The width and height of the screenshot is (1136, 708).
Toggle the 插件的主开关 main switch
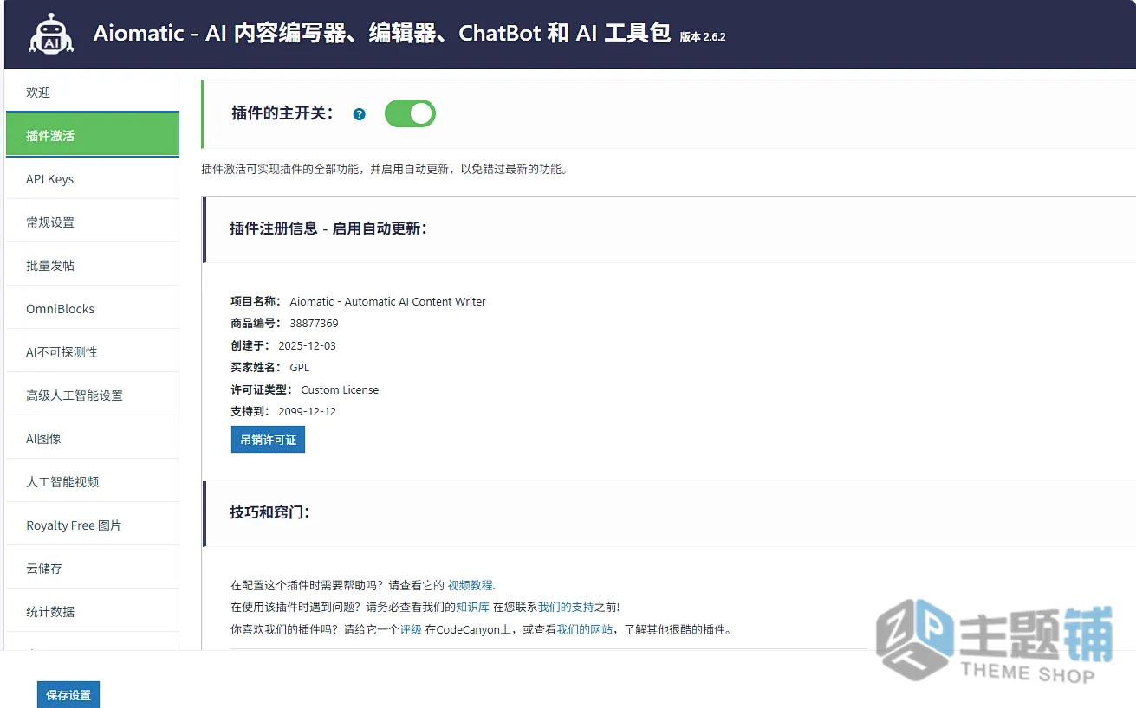(410, 113)
